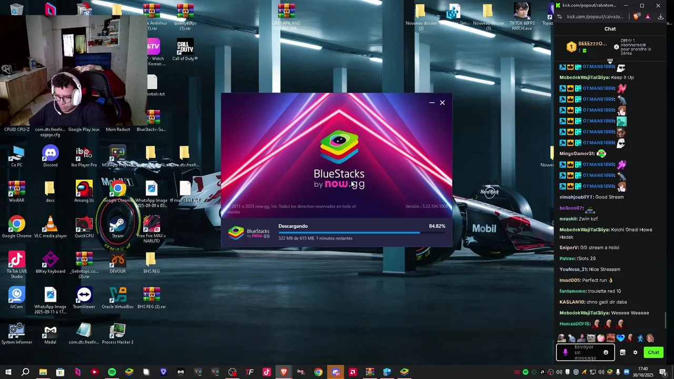
Task: Open the dexx folder on desktop
Action: [51, 192]
